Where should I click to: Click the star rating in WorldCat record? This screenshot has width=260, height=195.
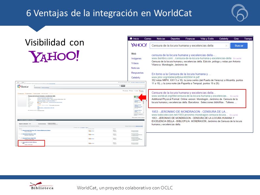[39, 105]
